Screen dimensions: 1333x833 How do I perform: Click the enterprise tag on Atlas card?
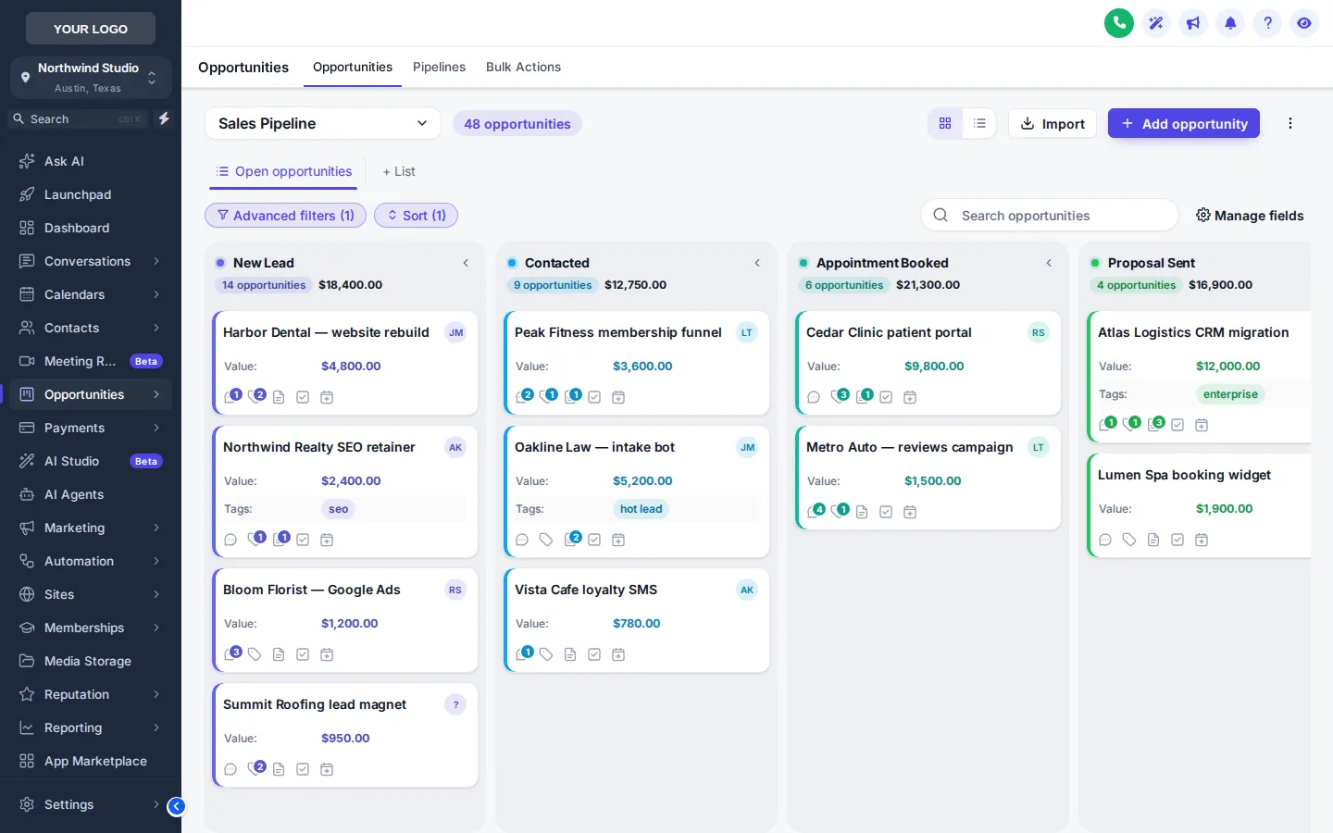1230,394
